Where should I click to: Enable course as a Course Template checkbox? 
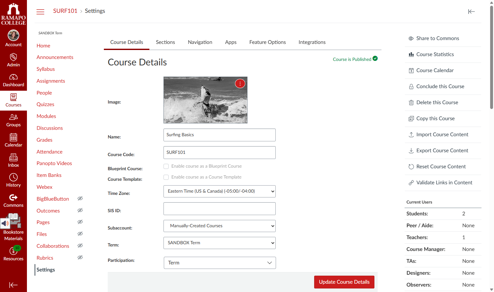pos(166,177)
